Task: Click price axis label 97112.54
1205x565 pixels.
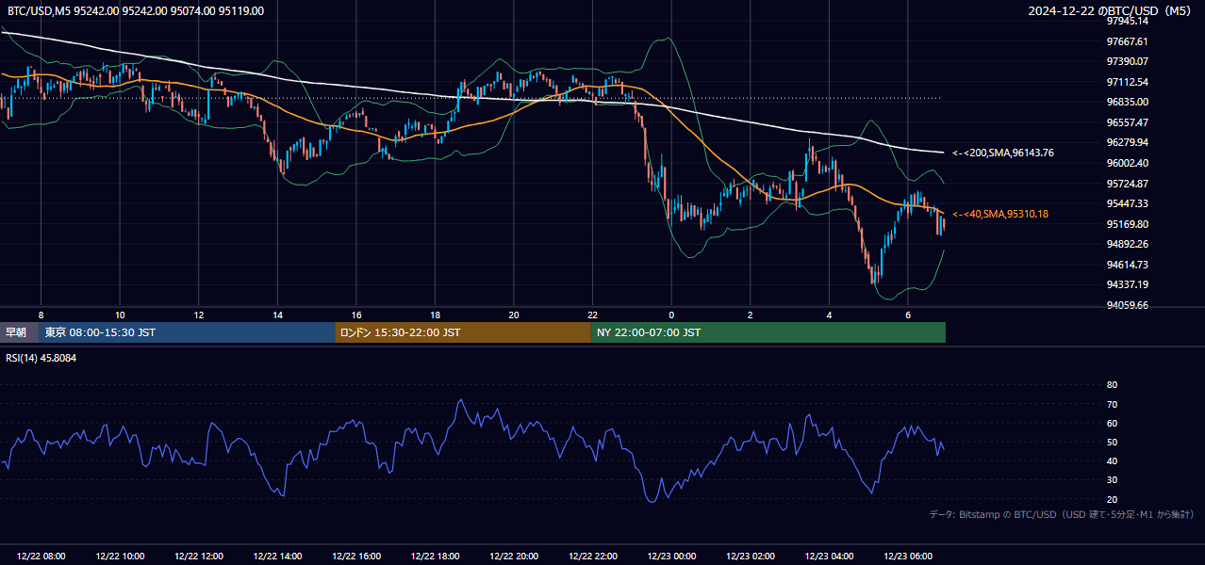Action: pos(1128,82)
